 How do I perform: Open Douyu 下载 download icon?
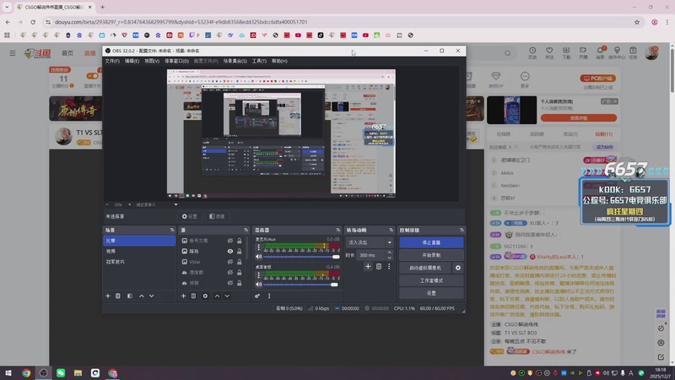point(566,52)
